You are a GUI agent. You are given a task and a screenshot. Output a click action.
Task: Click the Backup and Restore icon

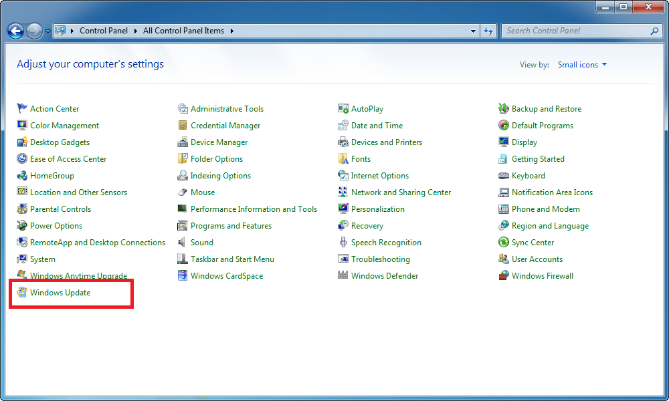[504, 109]
